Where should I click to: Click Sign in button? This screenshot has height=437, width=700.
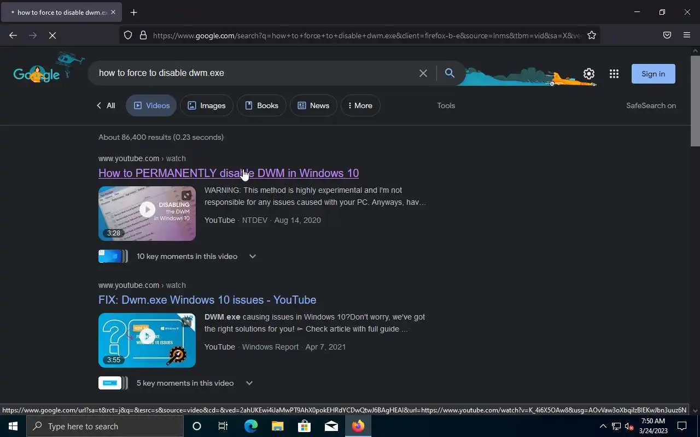point(654,74)
